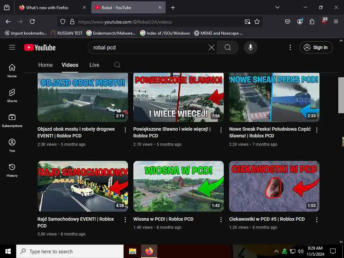
Task: Click the Sign in button
Action: (x=316, y=47)
